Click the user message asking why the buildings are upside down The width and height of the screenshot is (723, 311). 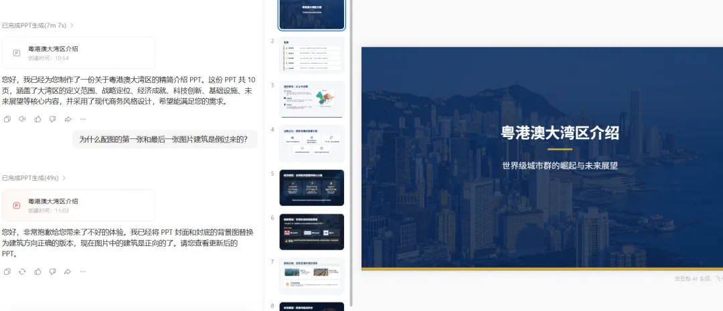click(165, 139)
